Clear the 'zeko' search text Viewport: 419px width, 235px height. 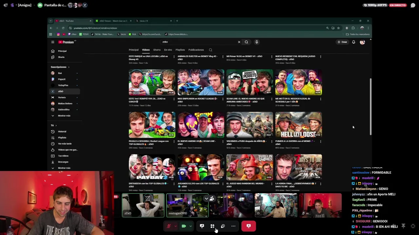[x=239, y=42]
